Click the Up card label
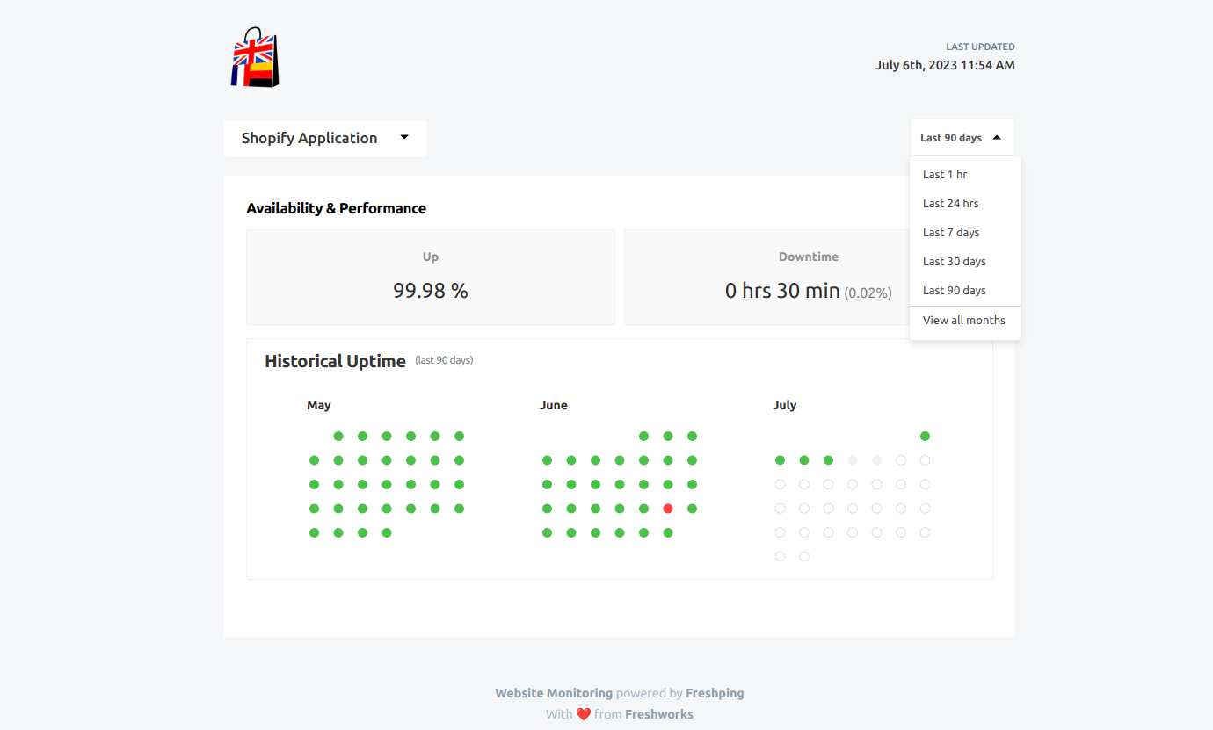This screenshot has height=730, width=1213. click(x=431, y=257)
